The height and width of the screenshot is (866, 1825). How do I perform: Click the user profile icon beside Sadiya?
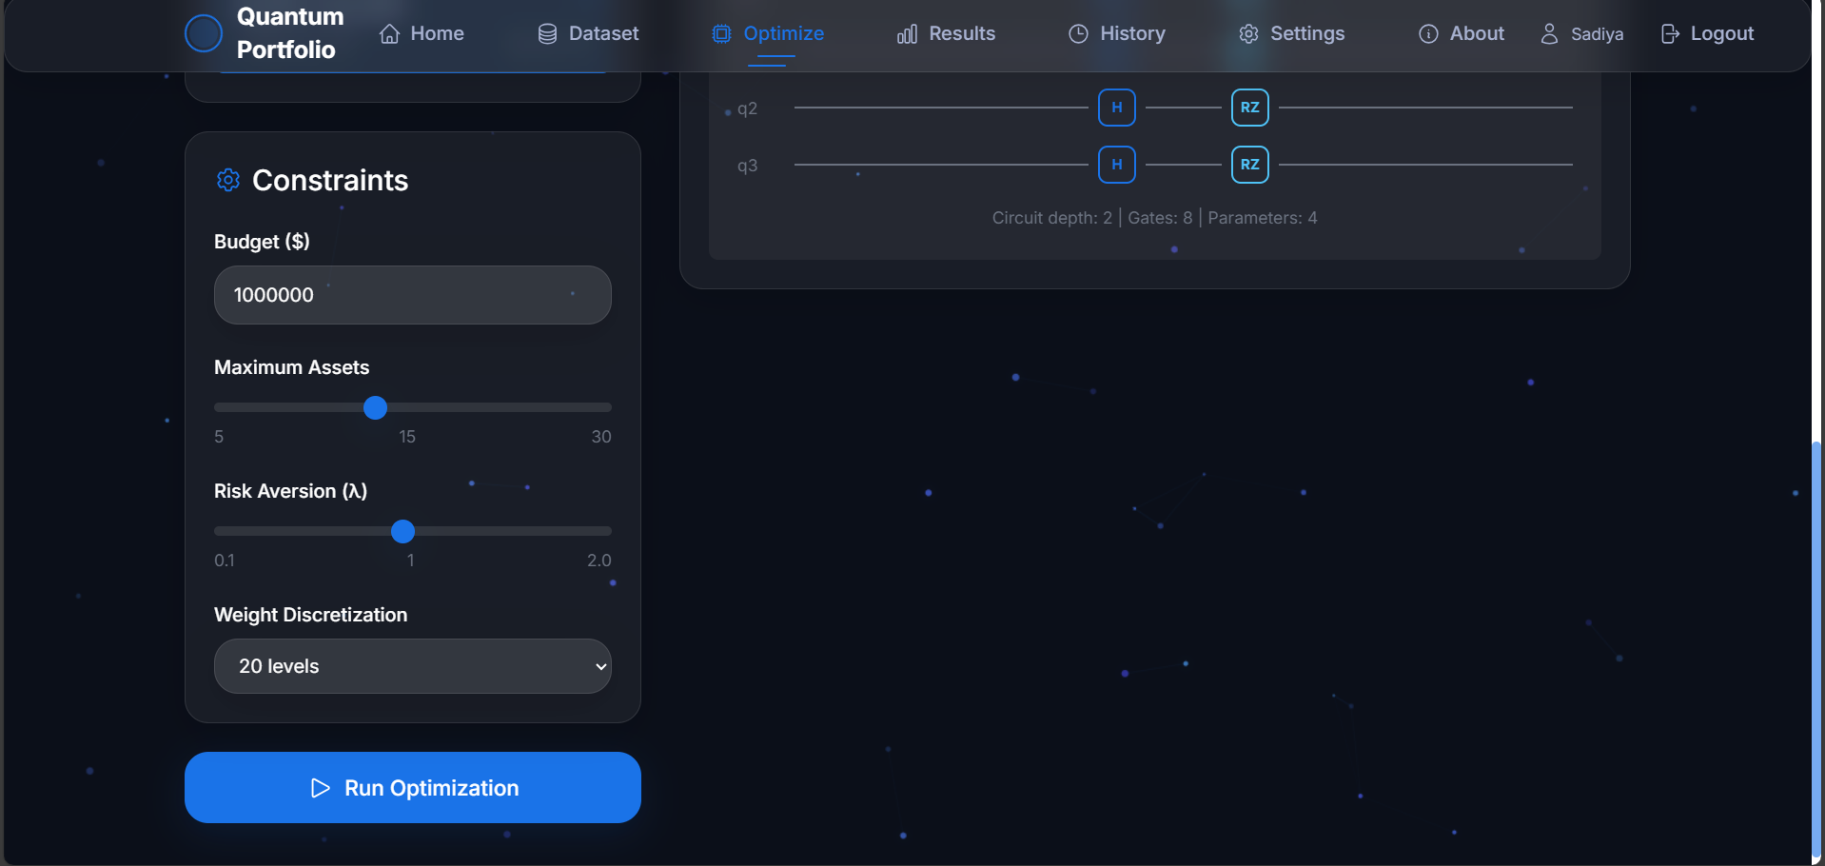pos(1549,34)
